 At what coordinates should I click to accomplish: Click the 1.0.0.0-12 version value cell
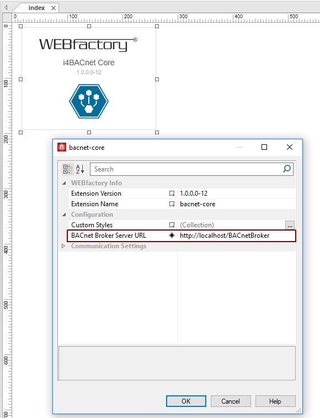coord(237,194)
